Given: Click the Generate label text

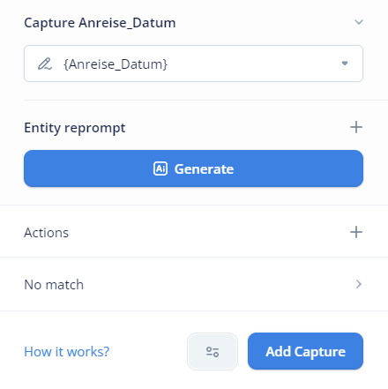Looking at the screenshot, I should click(204, 169).
